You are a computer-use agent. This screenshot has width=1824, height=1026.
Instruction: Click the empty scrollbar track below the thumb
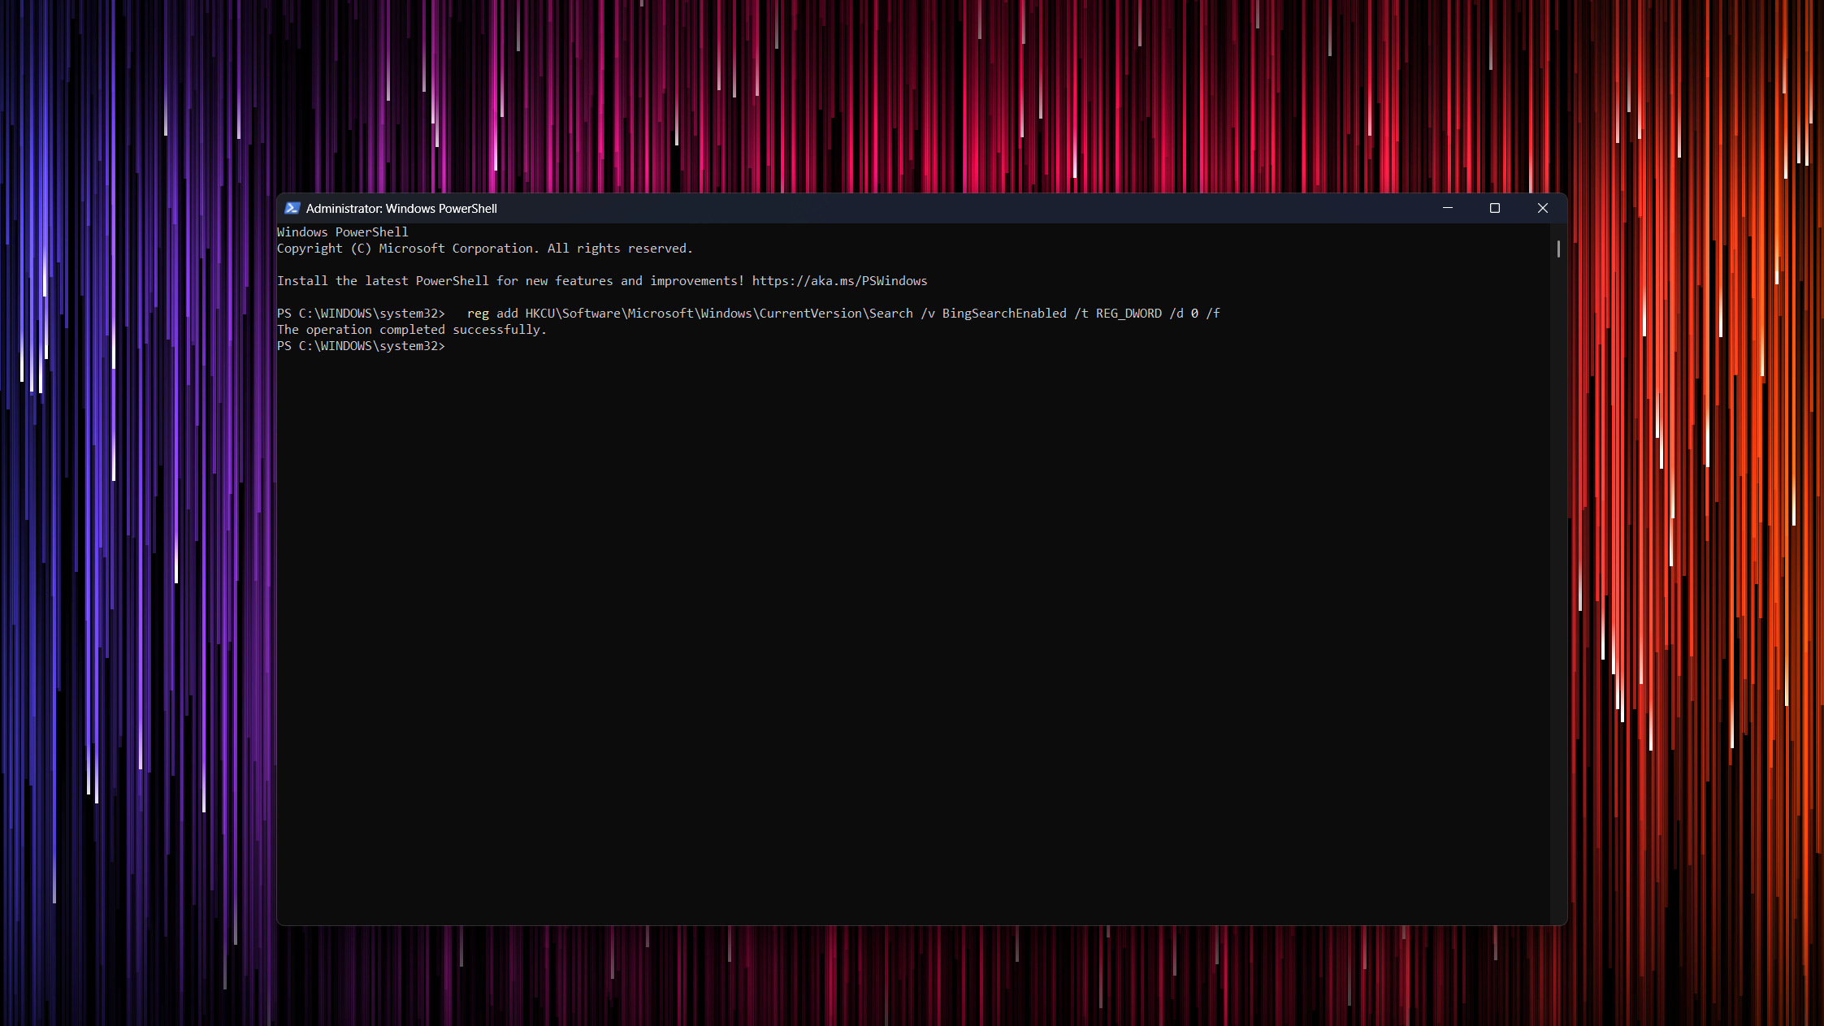pos(1558,585)
